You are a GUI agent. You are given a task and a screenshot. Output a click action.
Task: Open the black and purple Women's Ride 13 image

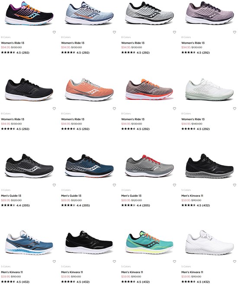tap(29, 13)
